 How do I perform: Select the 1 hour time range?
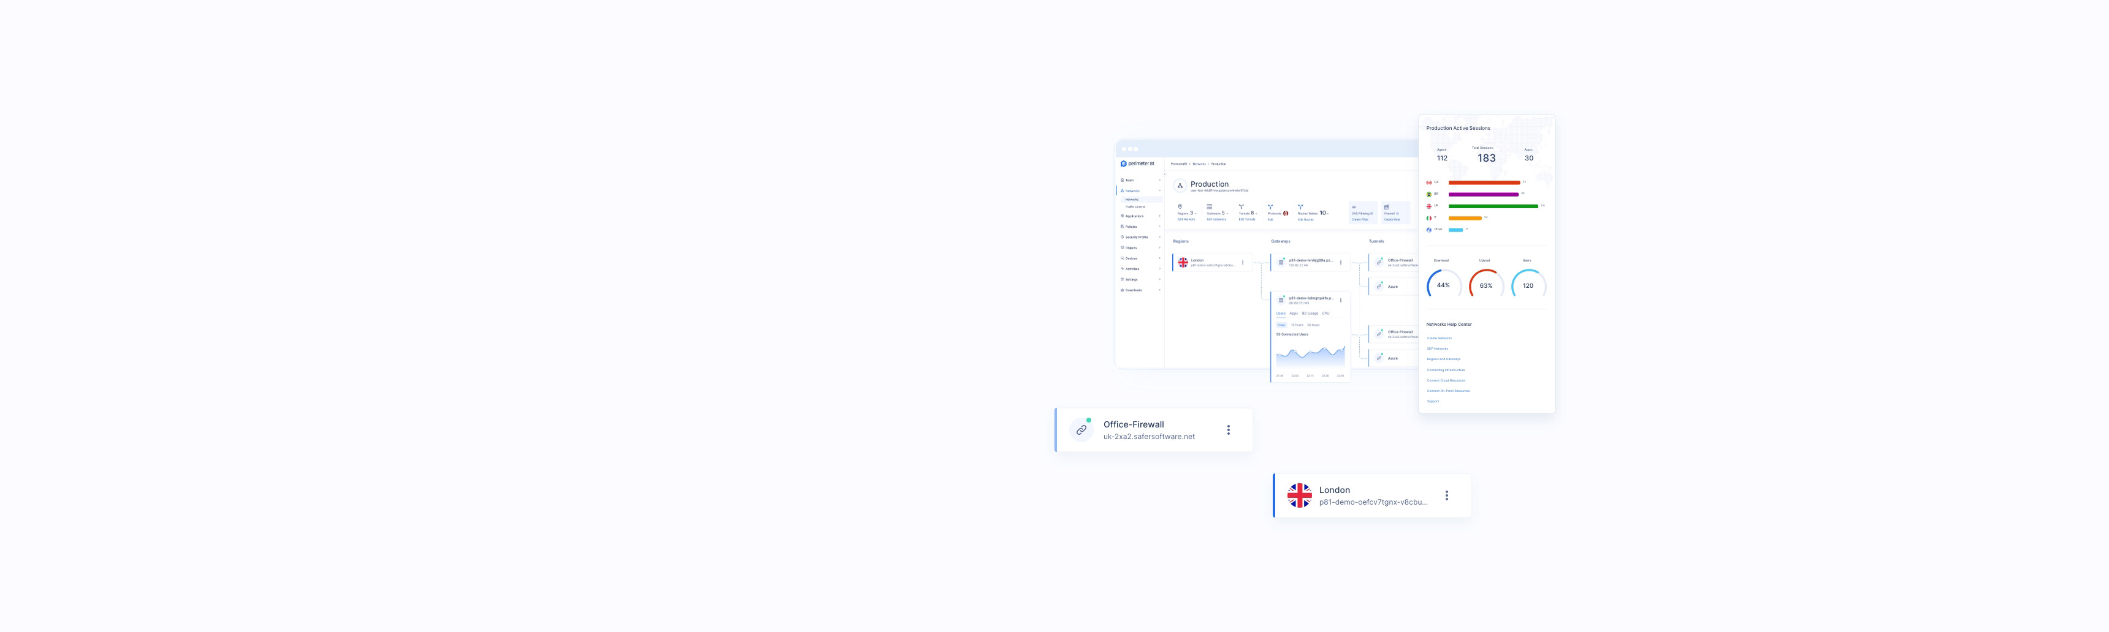click(x=1281, y=325)
